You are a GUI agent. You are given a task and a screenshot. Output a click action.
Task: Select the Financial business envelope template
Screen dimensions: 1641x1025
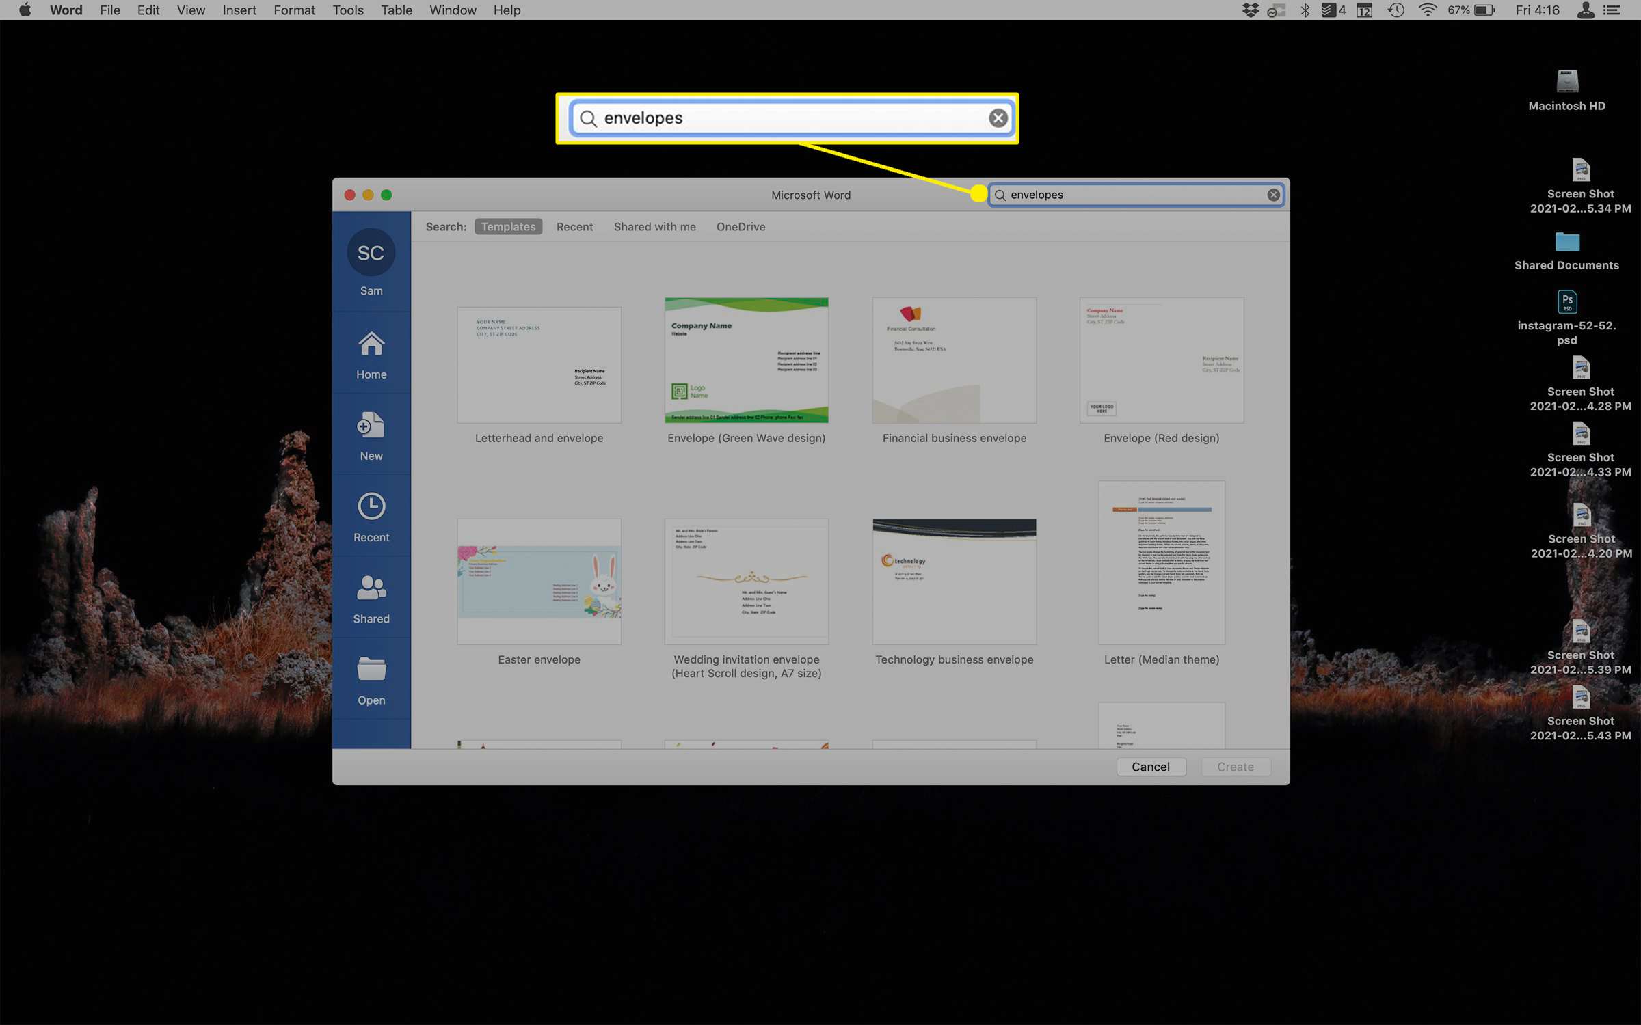pos(953,360)
